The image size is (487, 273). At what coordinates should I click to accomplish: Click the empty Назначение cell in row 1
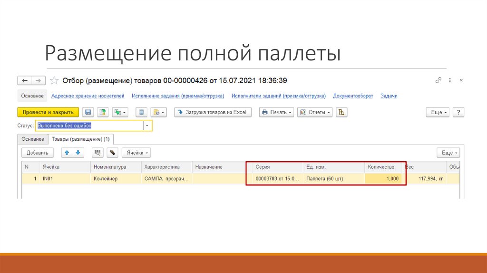coord(219,178)
